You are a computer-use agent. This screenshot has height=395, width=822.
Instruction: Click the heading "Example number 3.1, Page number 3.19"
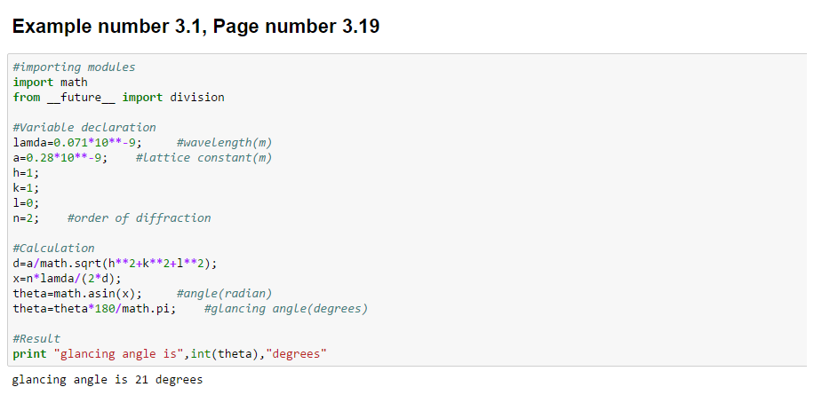click(x=196, y=27)
